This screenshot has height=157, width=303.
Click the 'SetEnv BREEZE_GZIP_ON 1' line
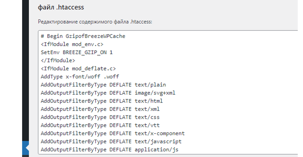(x=77, y=52)
